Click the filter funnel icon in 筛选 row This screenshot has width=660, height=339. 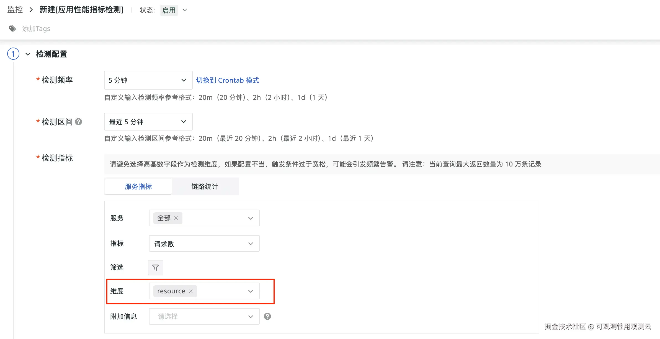coord(156,267)
